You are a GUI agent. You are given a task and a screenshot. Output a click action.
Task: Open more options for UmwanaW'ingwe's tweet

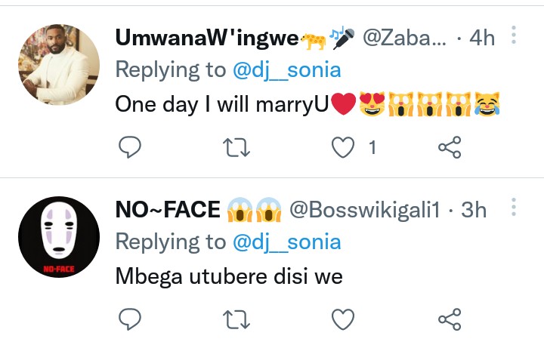pyautogui.click(x=514, y=35)
